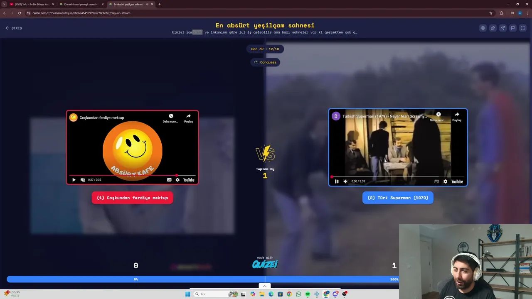The image size is (532, 299).
Task: Open Microsoft Edge from the taskbar
Action: point(271,294)
